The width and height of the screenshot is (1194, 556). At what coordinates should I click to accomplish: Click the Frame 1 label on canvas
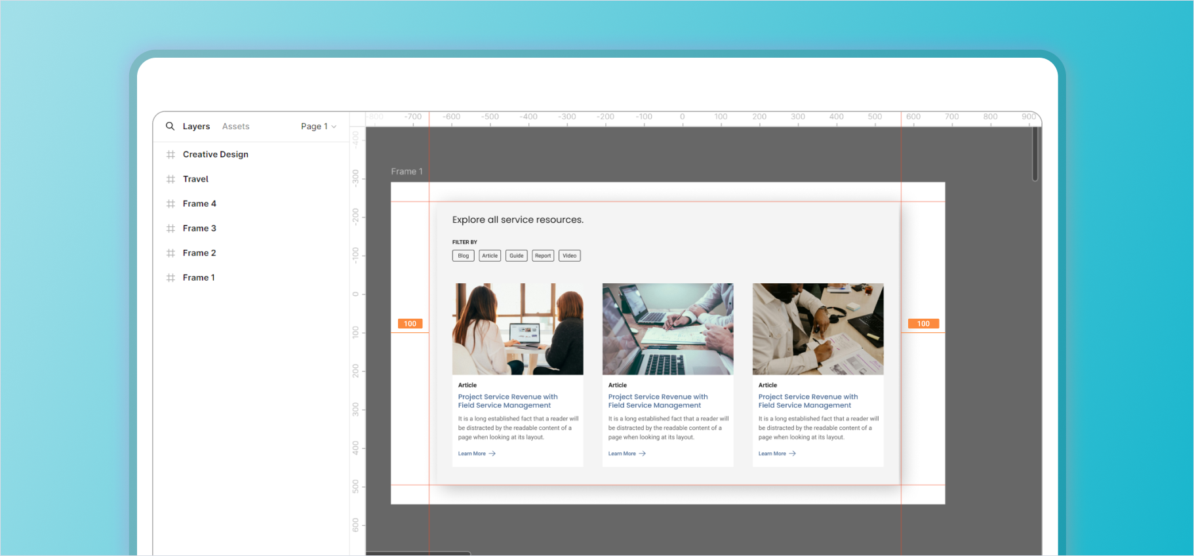point(407,172)
